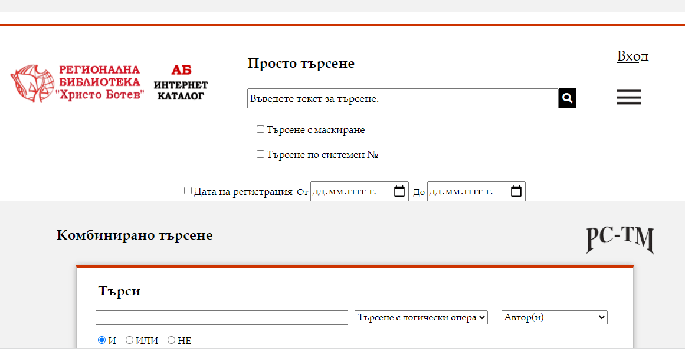This screenshot has height=349, width=685.
Task: Open the "Автор(и)" dropdown
Action: coord(553,317)
